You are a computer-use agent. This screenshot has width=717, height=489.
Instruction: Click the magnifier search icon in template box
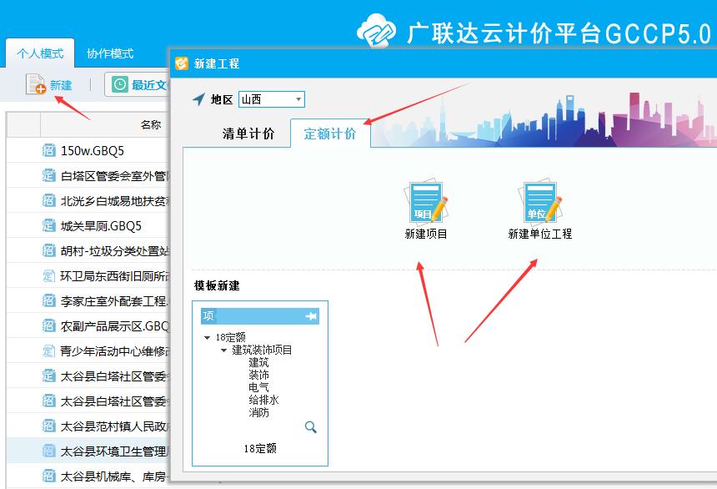click(x=311, y=427)
